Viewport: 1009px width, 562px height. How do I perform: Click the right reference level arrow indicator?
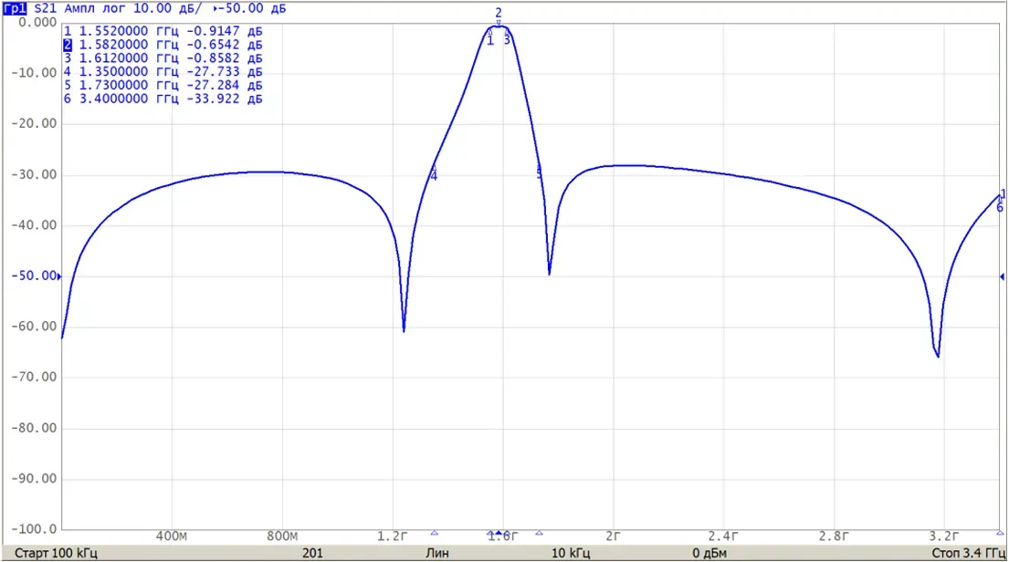[1002, 276]
